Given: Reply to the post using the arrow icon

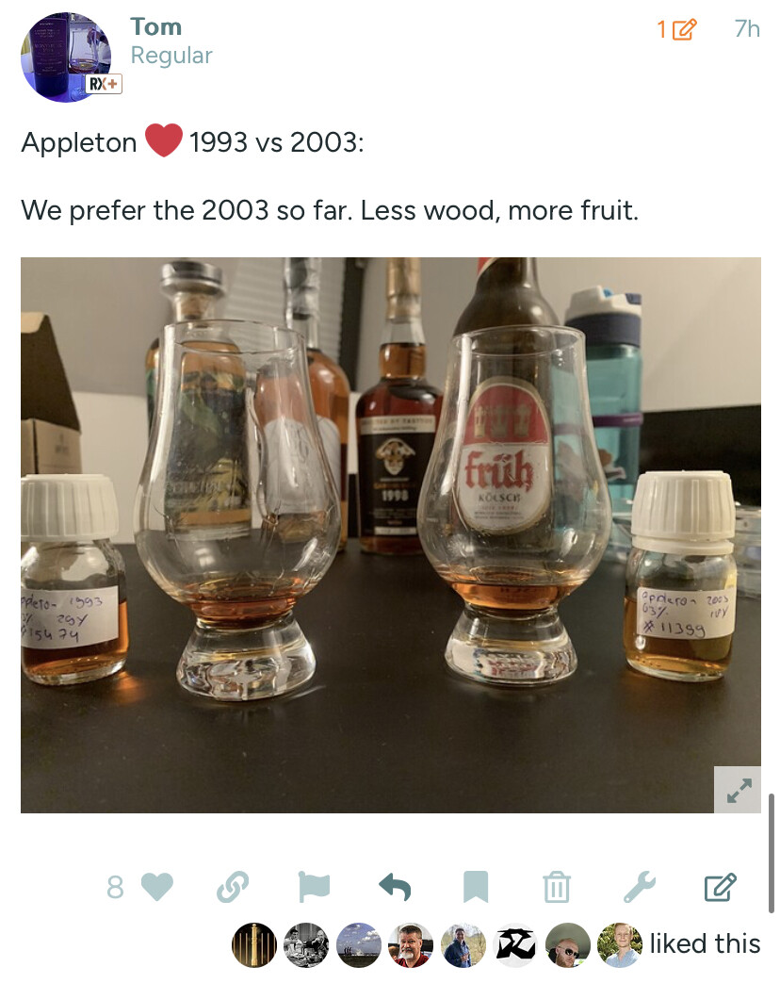Looking at the screenshot, I should pyautogui.click(x=395, y=887).
